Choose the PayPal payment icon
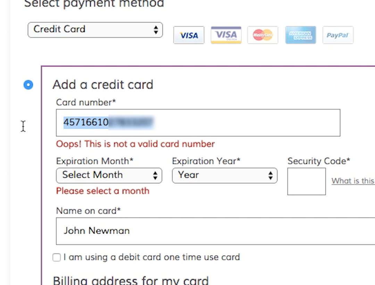Screen dimensions: 375x285 click(x=337, y=35)
